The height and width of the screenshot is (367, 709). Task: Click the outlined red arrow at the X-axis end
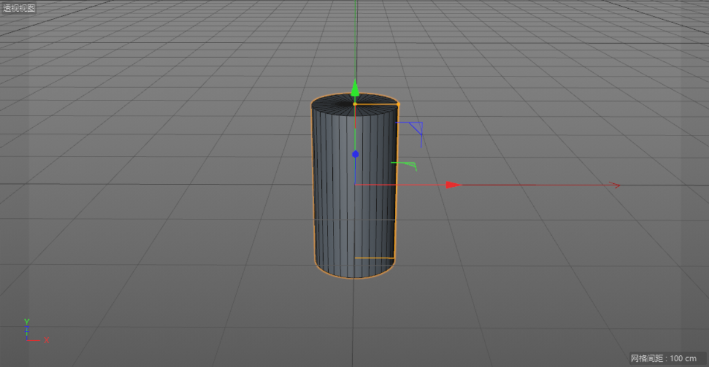tap(614, 186)
